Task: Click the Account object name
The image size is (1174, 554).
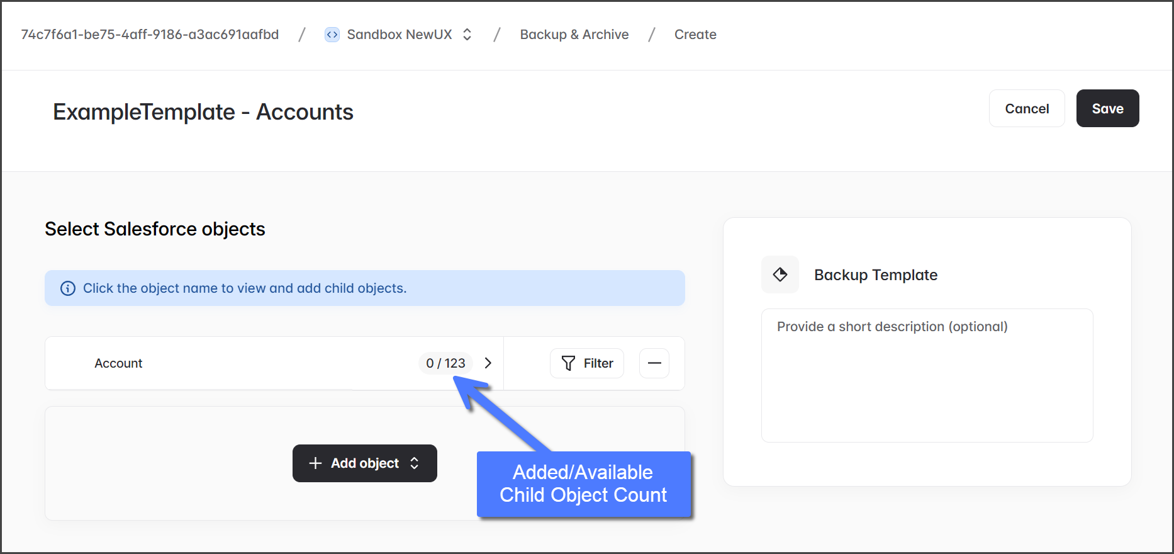Action: [118, 363]
